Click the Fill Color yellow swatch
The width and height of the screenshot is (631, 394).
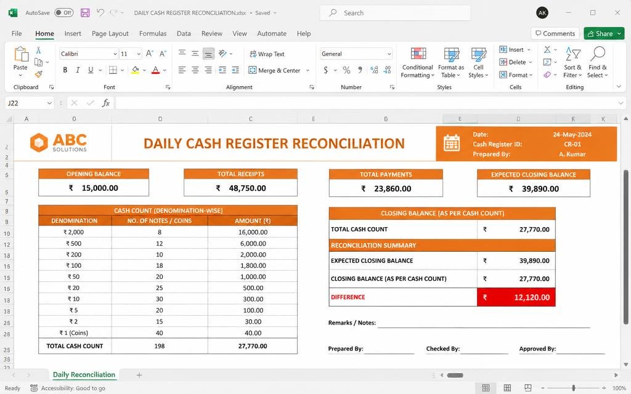pos(136,70)
